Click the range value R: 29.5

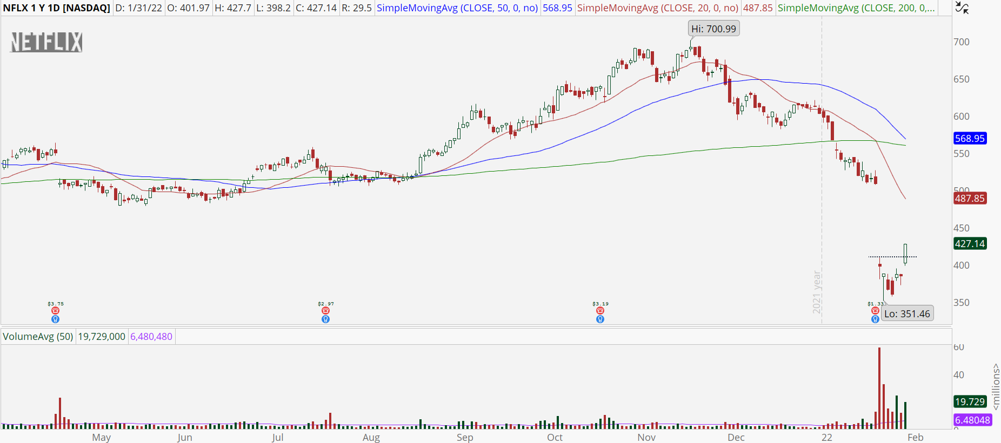point(357,8)
